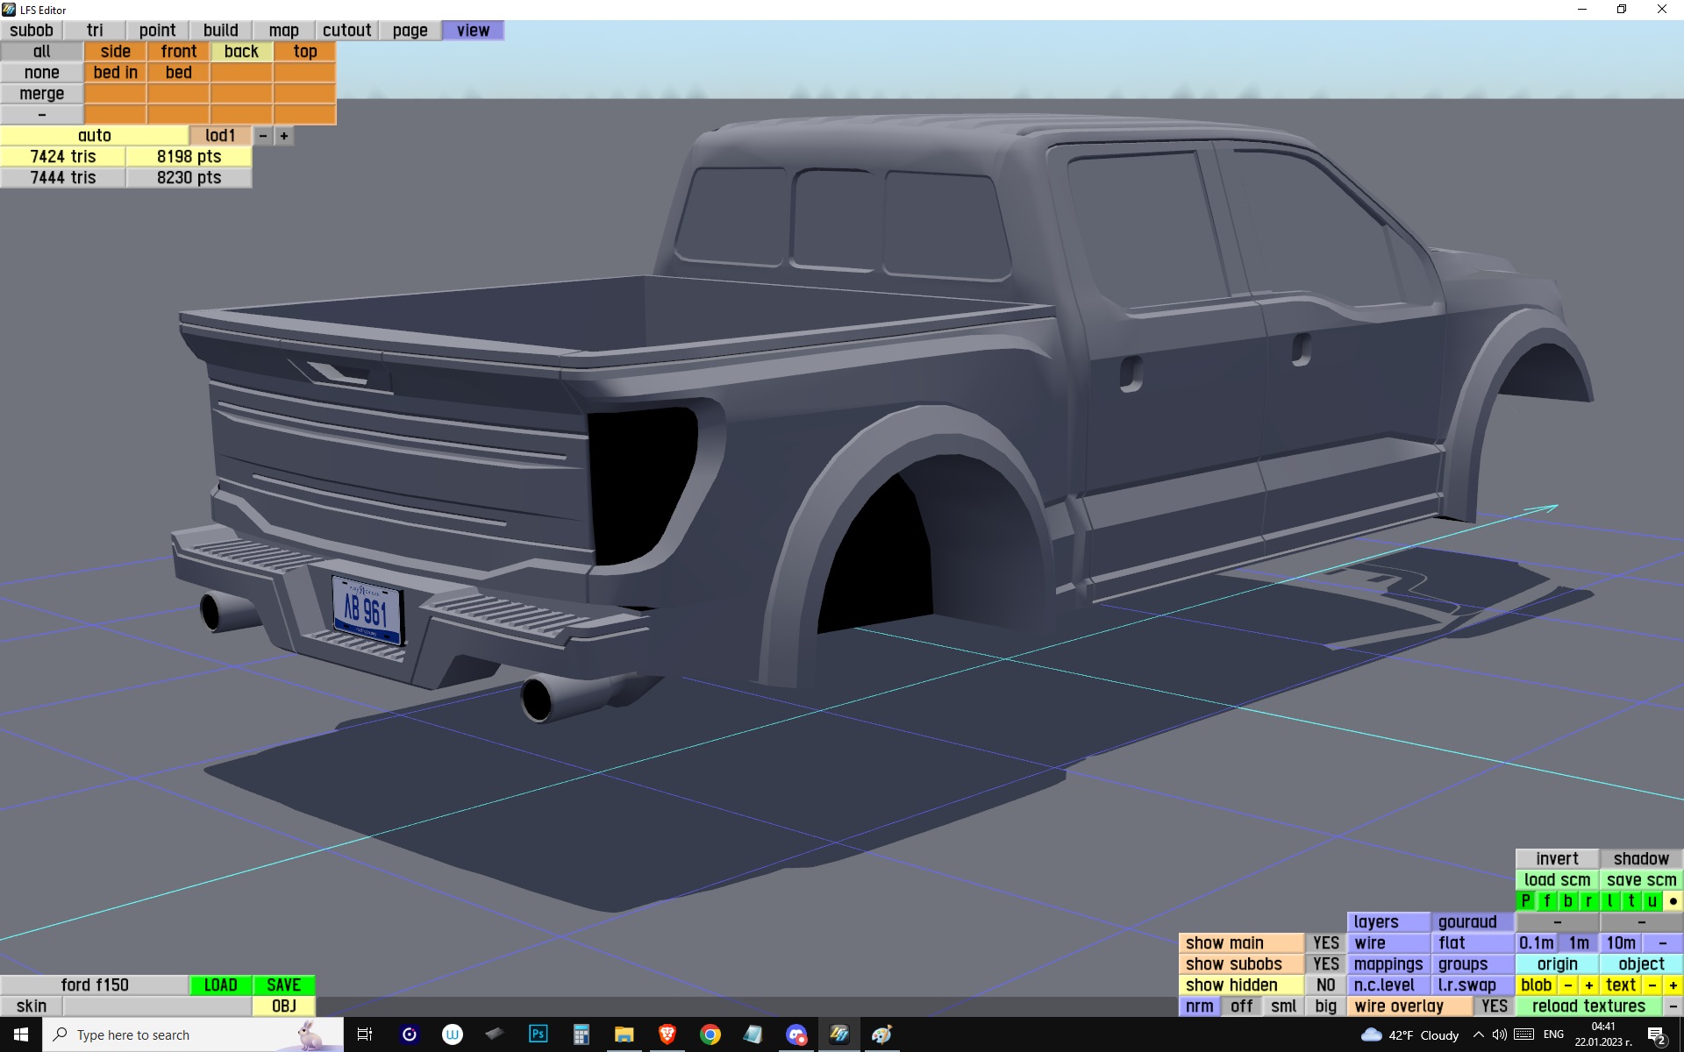This screenshot has width=1684, height=1052.
Task: Switch to the cutout tab
Action: (x=346, y=31)
